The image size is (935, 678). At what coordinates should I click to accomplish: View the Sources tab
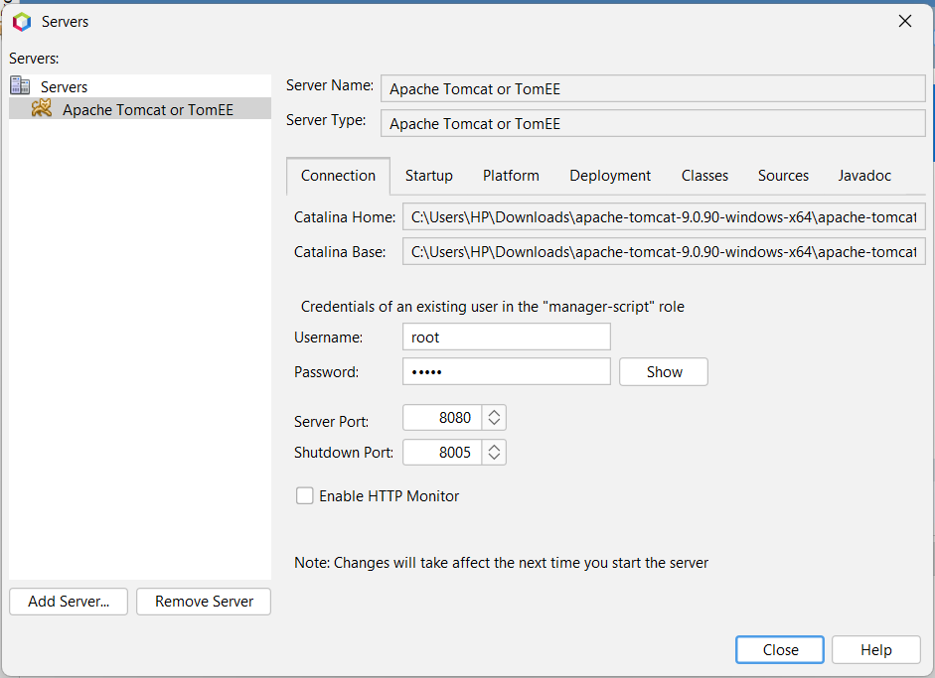tap(783, 176)
